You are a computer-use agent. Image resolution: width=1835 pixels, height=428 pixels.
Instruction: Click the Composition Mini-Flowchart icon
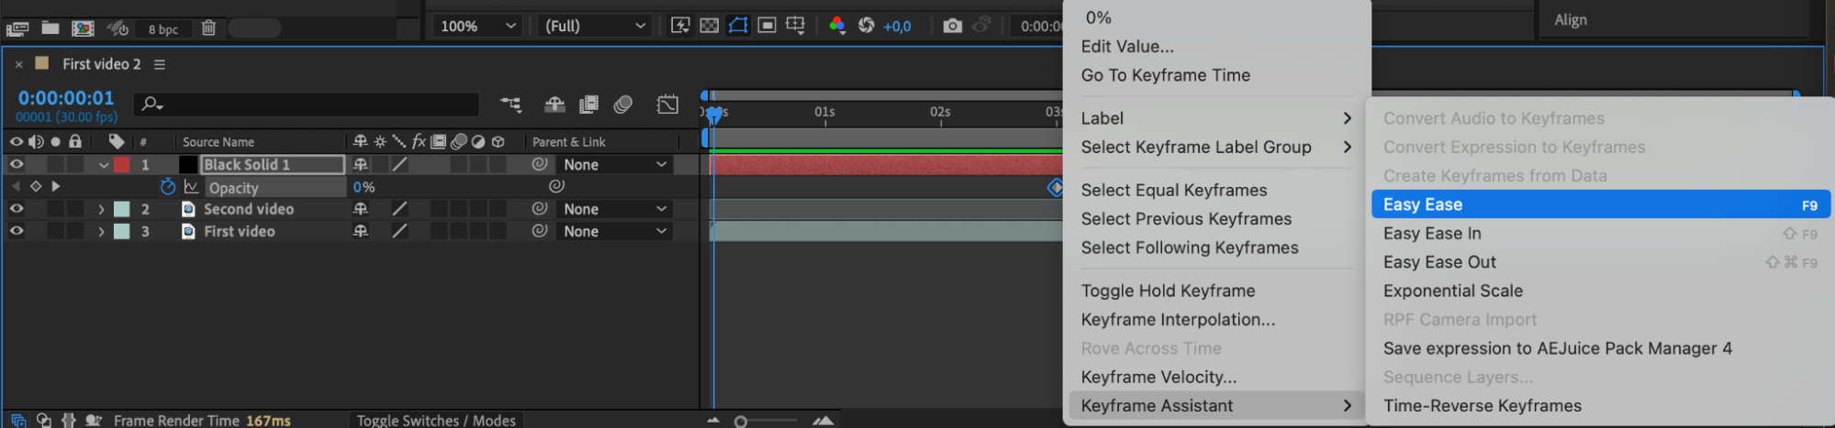click(x=510, y=104)
